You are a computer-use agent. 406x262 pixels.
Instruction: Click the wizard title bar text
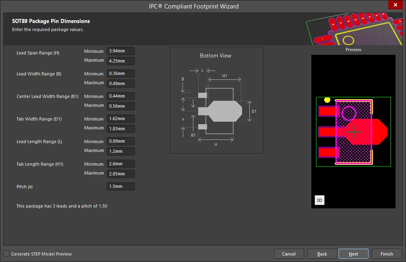[194, 6]
